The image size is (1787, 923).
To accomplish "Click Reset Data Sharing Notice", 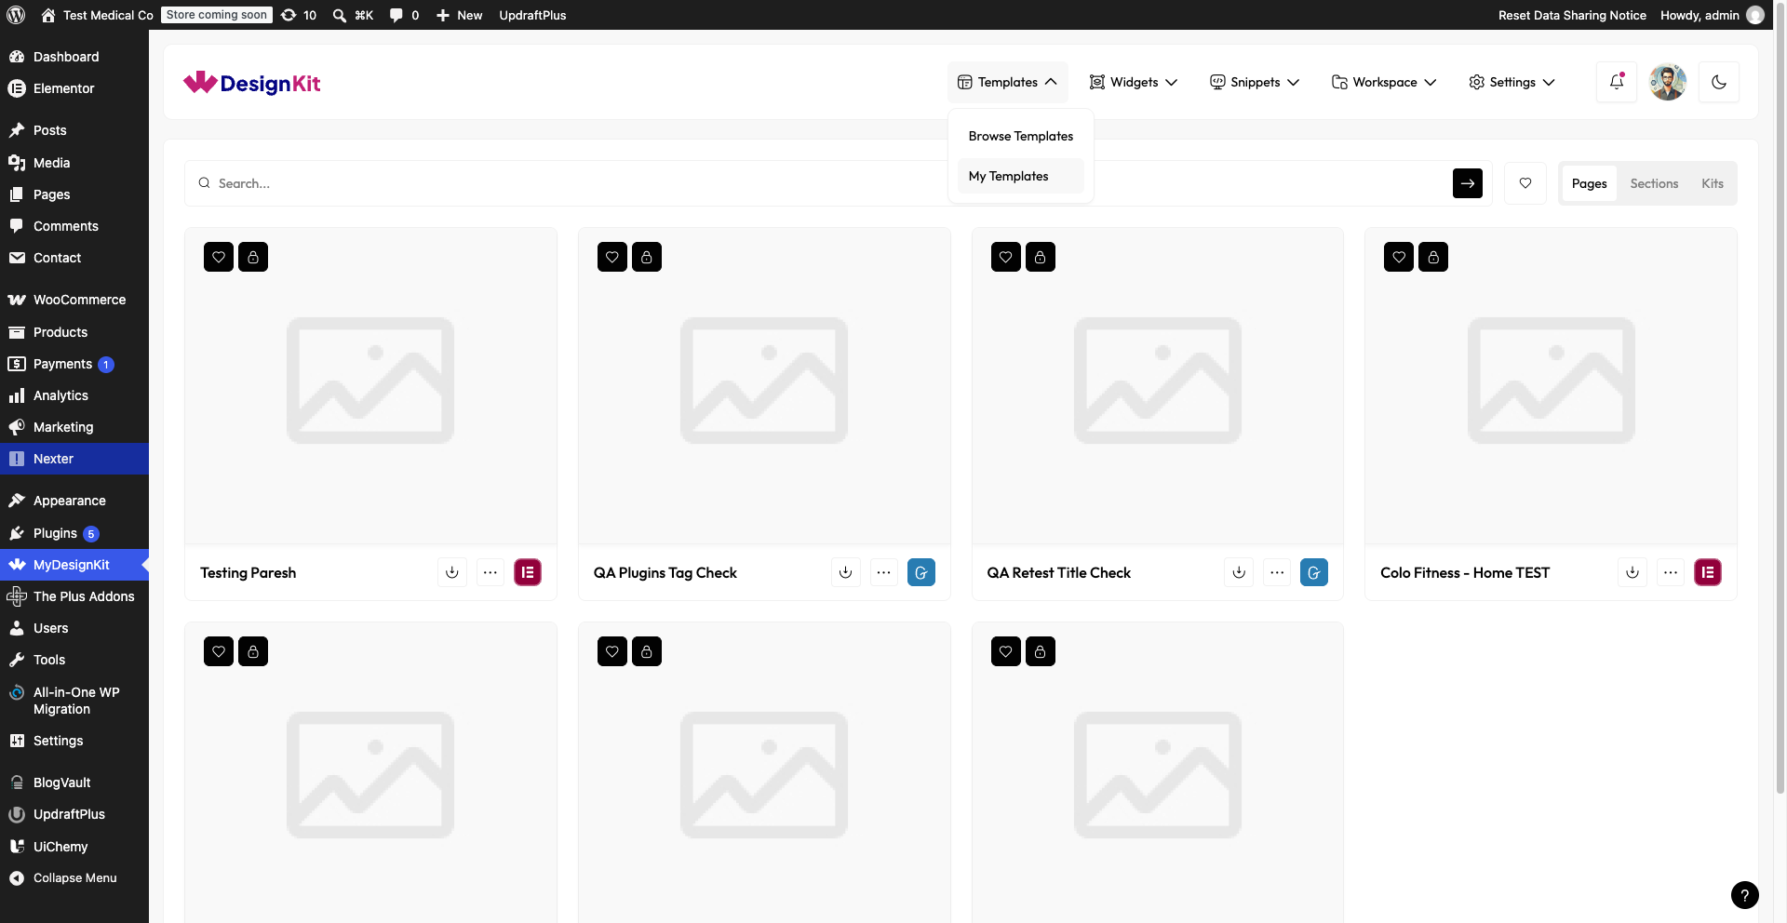I will click(1572, 15).
